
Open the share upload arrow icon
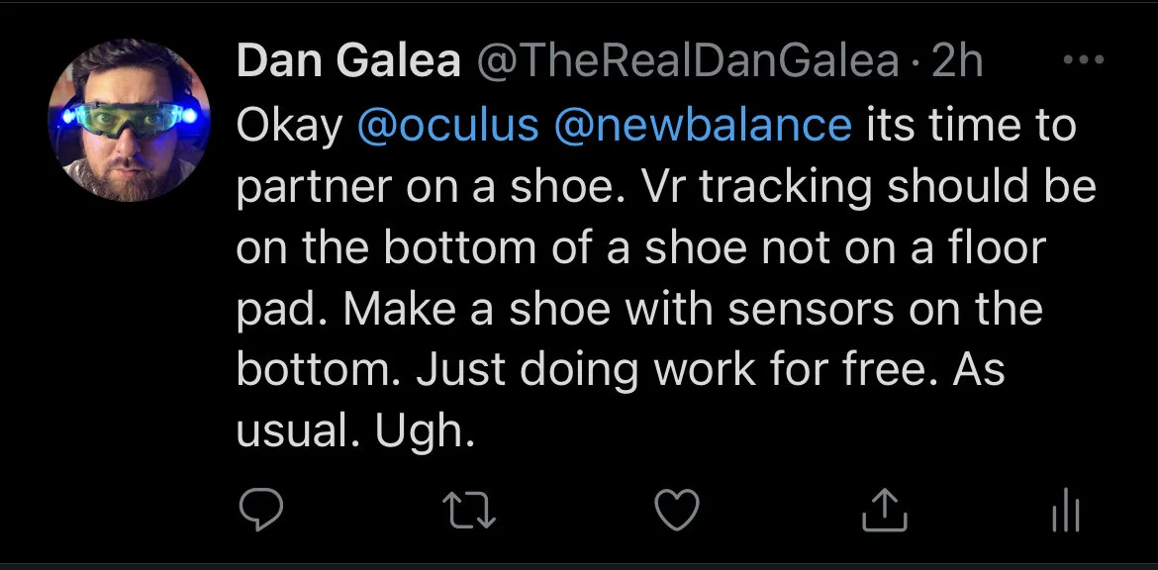click(885, 511)
